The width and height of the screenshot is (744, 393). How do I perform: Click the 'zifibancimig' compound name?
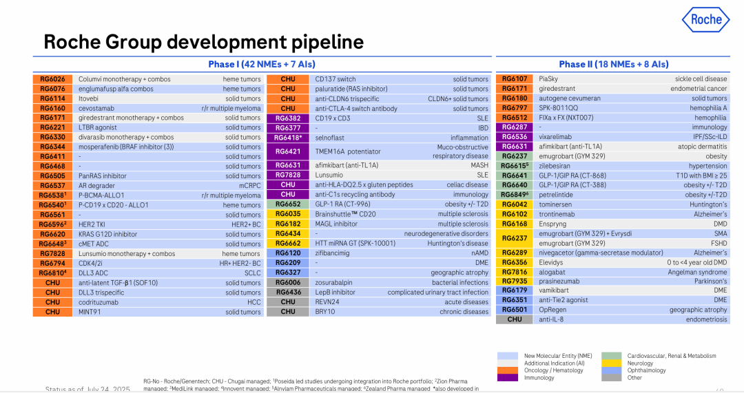(x=332, y=253)
